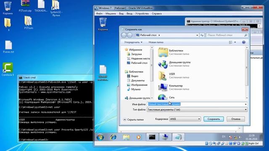Open the USER system folder item
The width and height of the screenshot is (269, 151).
pyautogui.click(x=173, y=75)
